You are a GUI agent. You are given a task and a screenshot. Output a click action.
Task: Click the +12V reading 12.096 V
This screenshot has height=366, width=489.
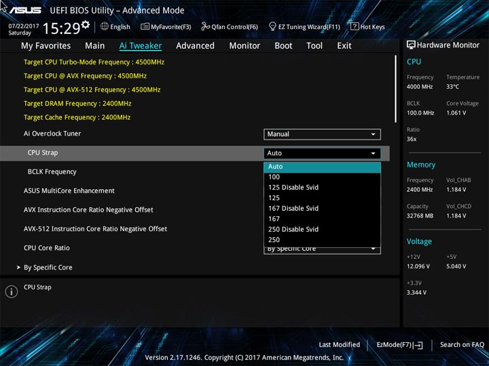[418, 267]
